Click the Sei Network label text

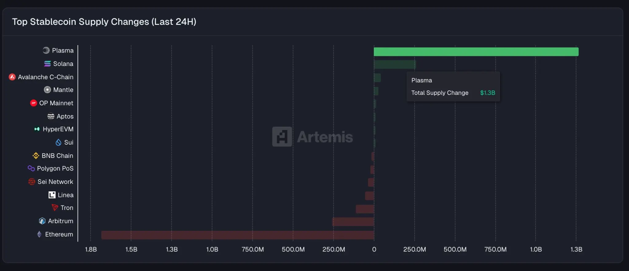[x=55, y=182]
